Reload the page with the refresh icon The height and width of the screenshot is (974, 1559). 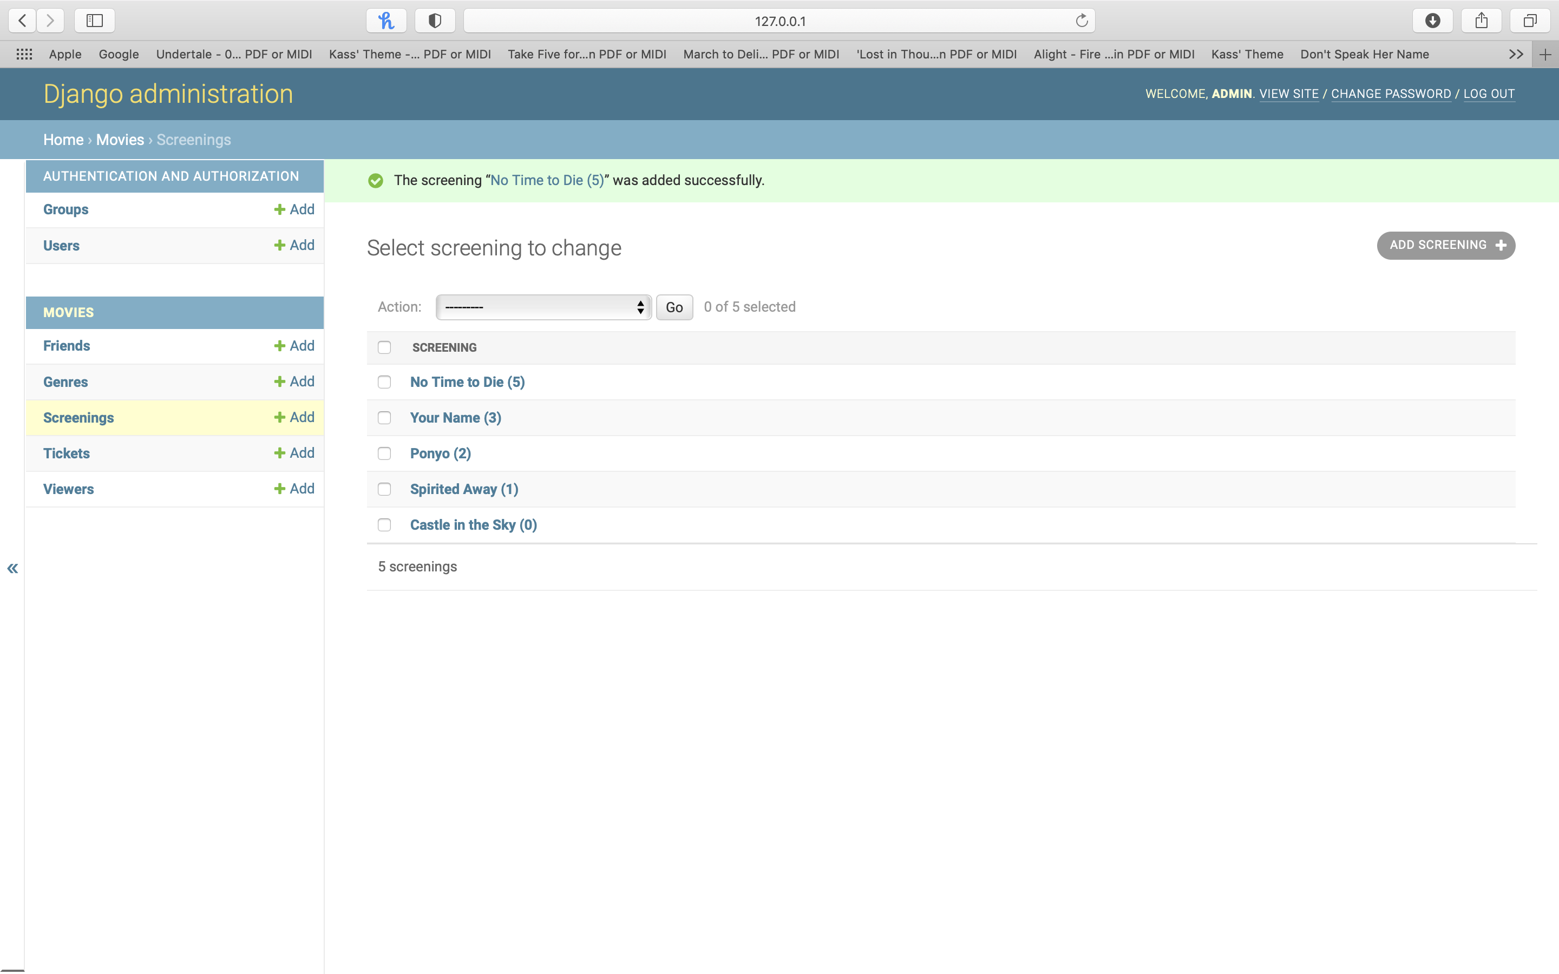point(1082,21)
